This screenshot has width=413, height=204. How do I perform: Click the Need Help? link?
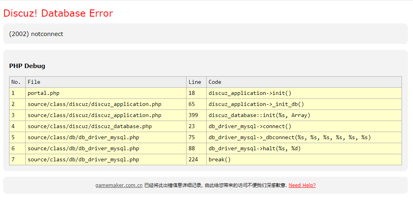(302, 185)
